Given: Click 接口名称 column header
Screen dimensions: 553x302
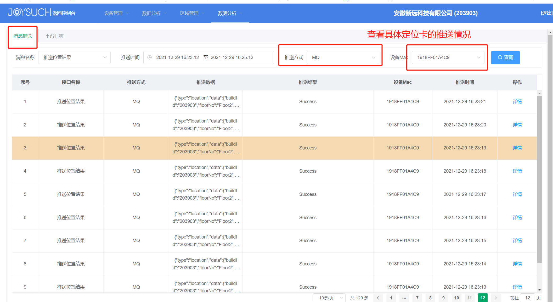Looking at the screenshot, I should coord(71,83).
